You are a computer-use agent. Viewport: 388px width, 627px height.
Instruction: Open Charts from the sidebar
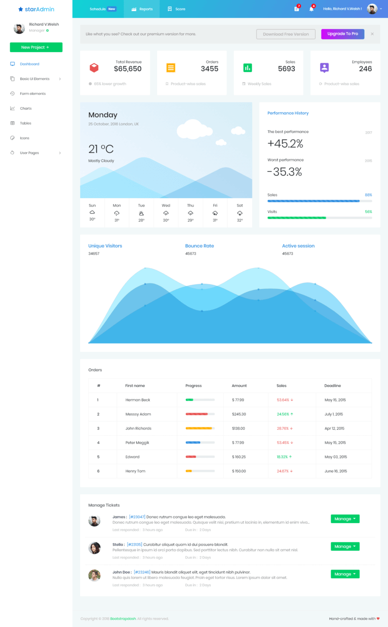26,108
